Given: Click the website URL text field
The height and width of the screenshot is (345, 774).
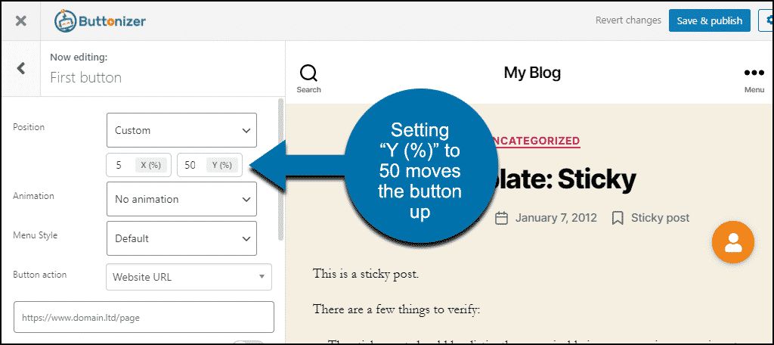Looking at the screenshot, I should pyautogui.click(x=144, y=318).
